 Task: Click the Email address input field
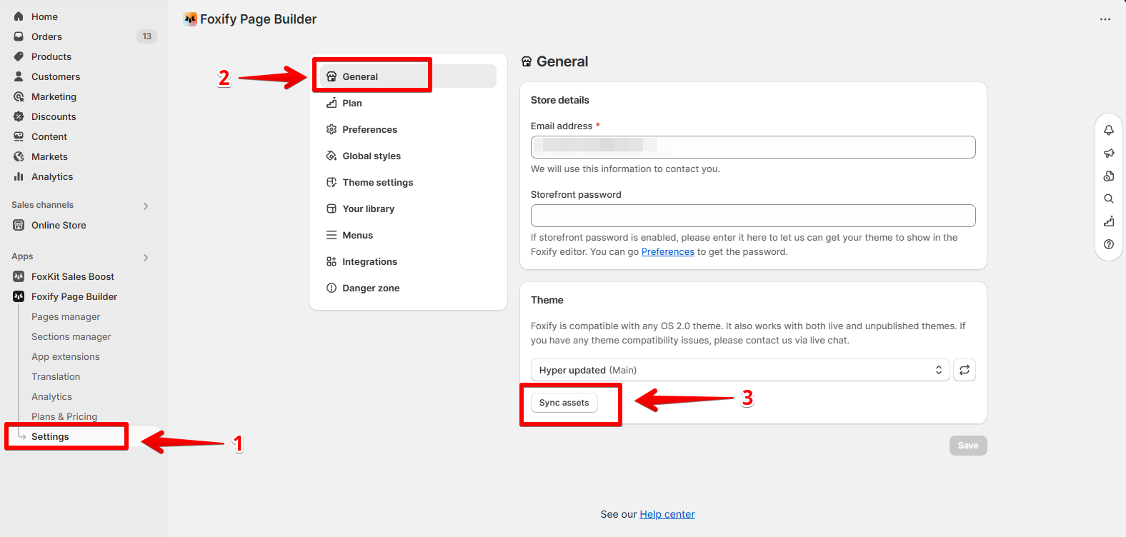point(753,147)
